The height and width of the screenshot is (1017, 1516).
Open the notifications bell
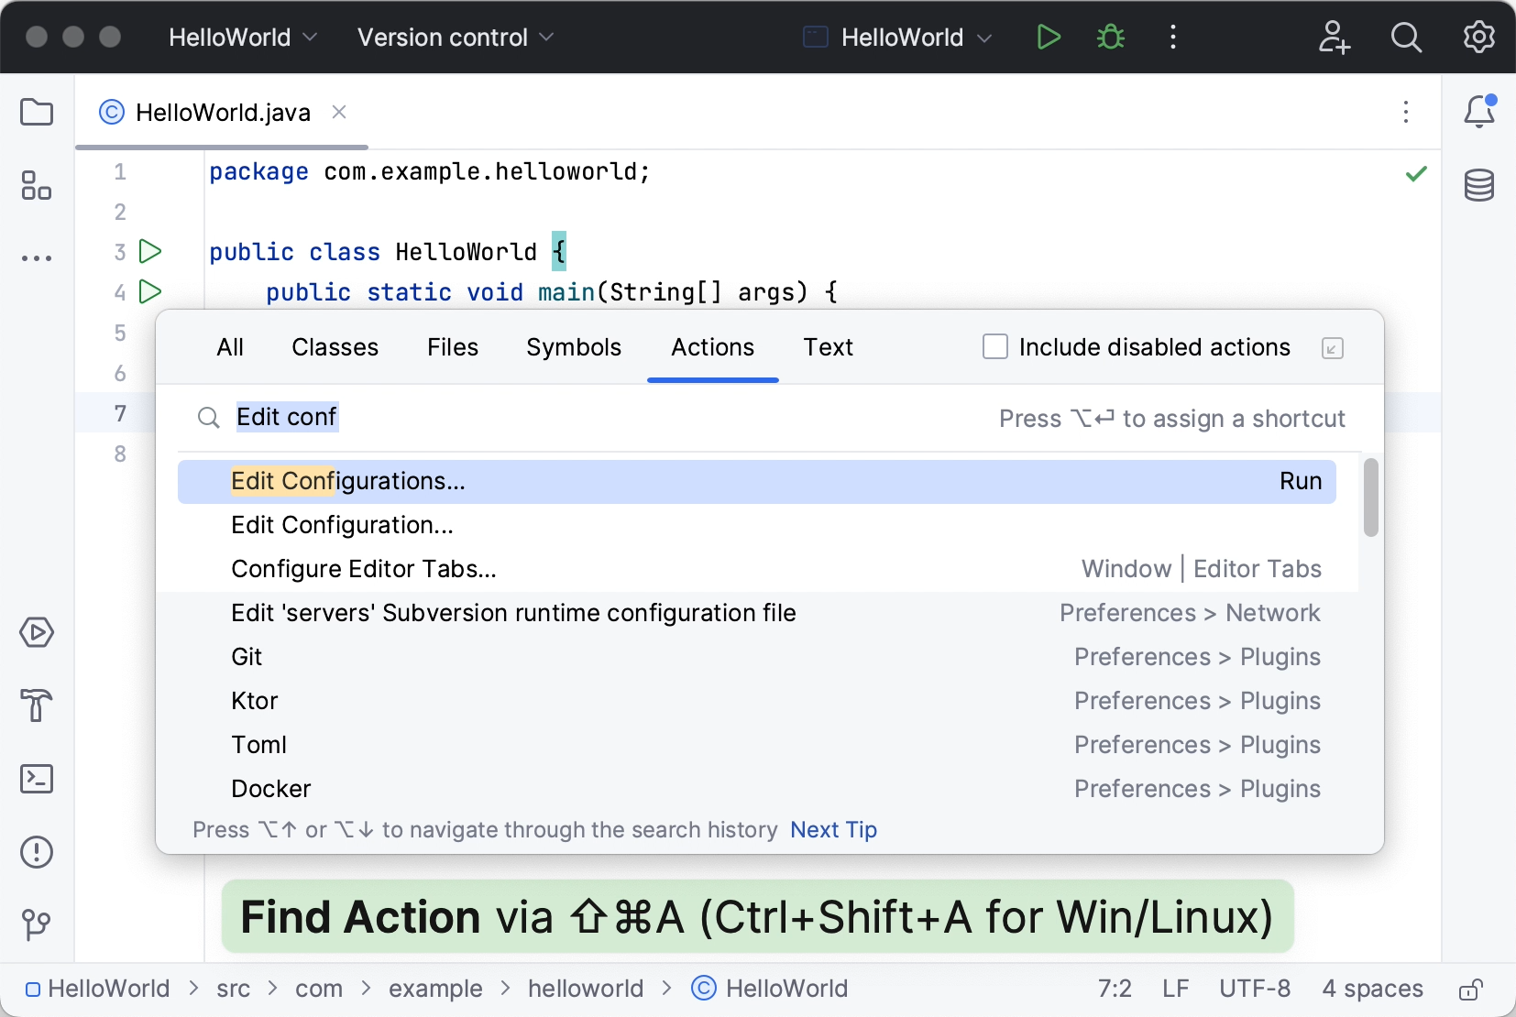pyautogui.click(x=1479, y=111)
